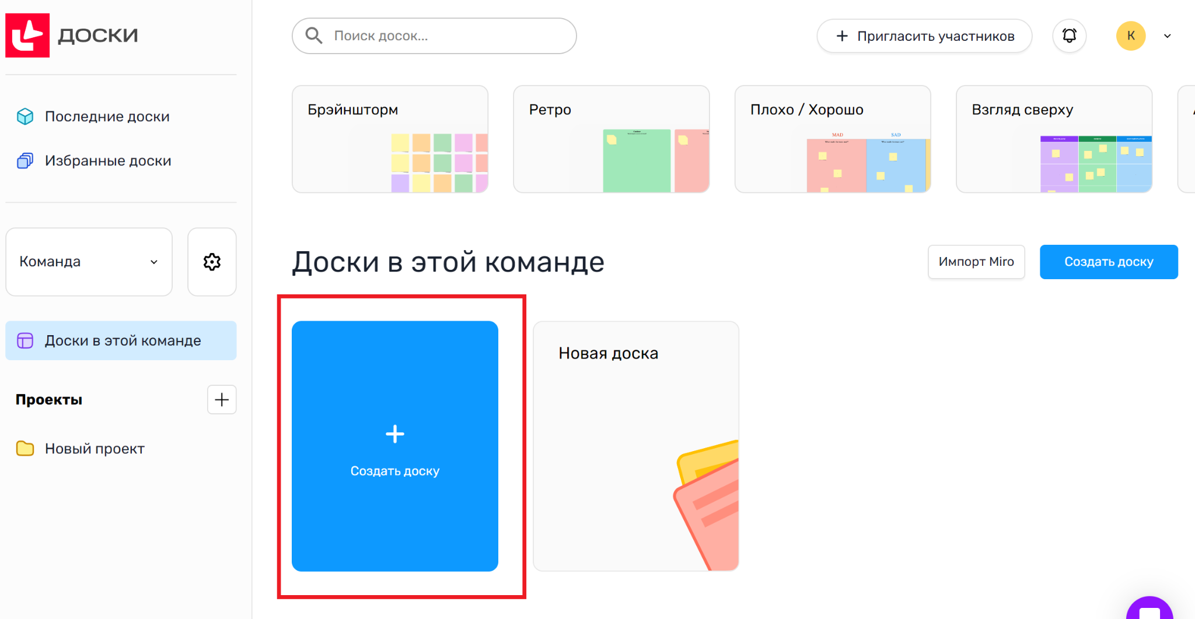The image size is (1195, 619).
Task: Click the Импорт Miro button
Action: pyautogui.click(x=976, y=262)
